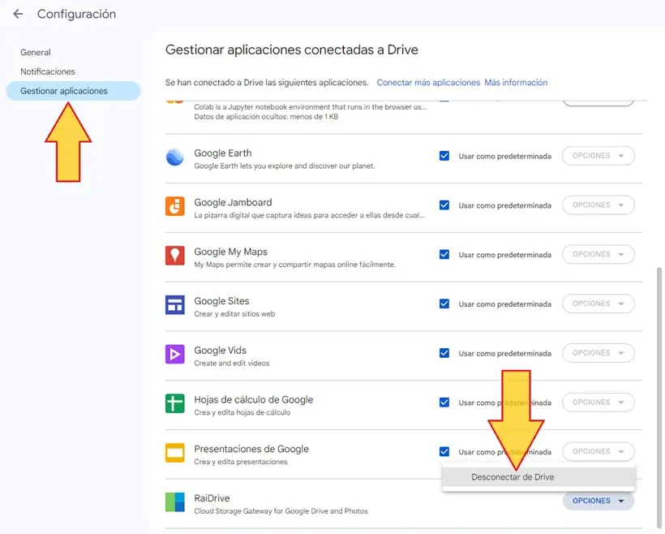The height and width of the screenshot is (534, 665).
Task: Click the Google Sites app icon
Action: tap(174, 305)
